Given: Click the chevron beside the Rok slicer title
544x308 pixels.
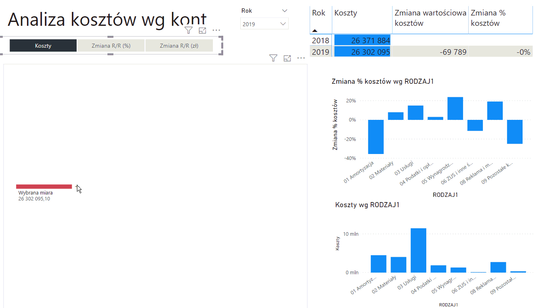Looking at the screenshot, I should pyautogui.click(x=284, y=11).
